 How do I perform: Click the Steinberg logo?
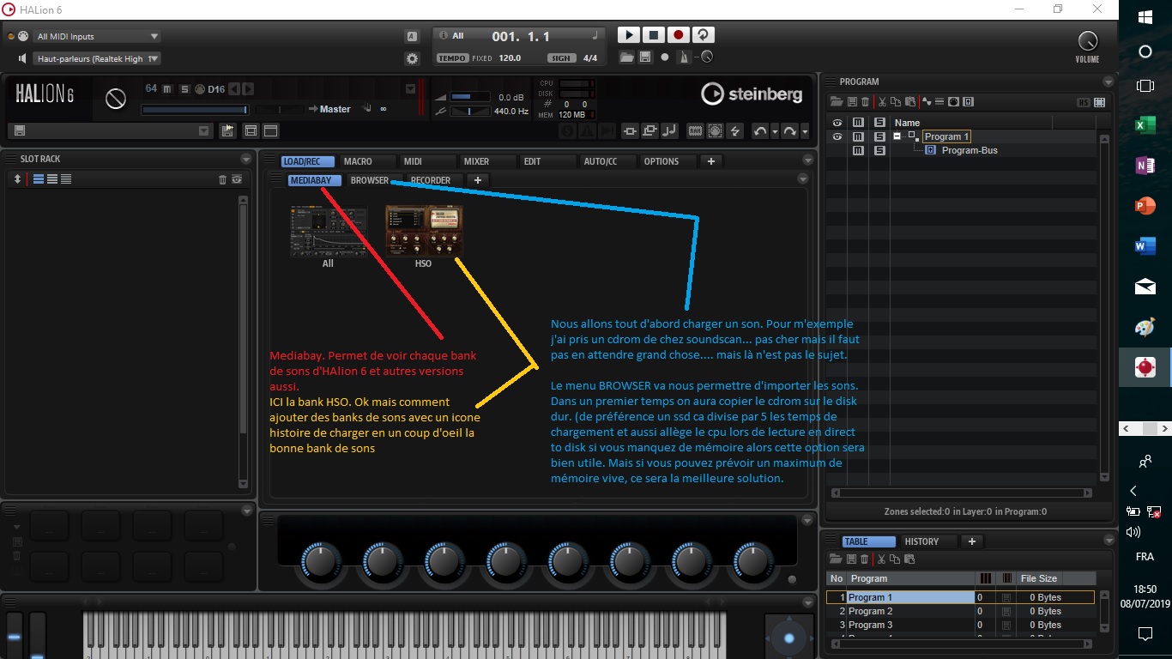pos(752,94)
